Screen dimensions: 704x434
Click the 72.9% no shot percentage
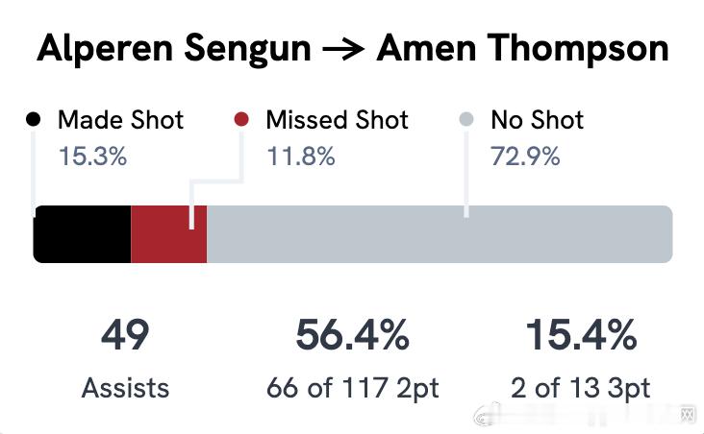525,156
